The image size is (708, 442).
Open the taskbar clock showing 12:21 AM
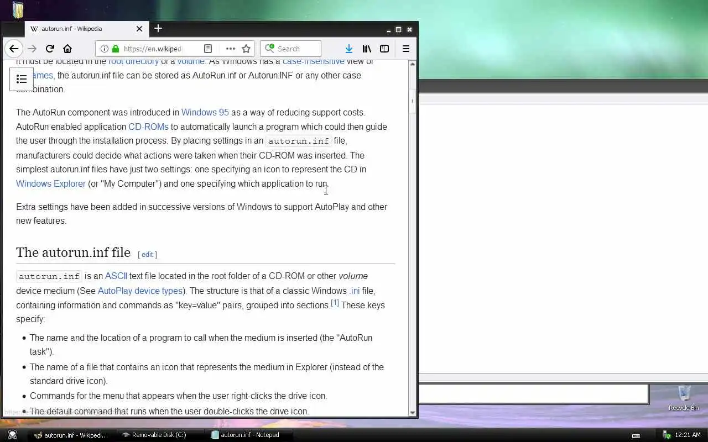[688, 435]
